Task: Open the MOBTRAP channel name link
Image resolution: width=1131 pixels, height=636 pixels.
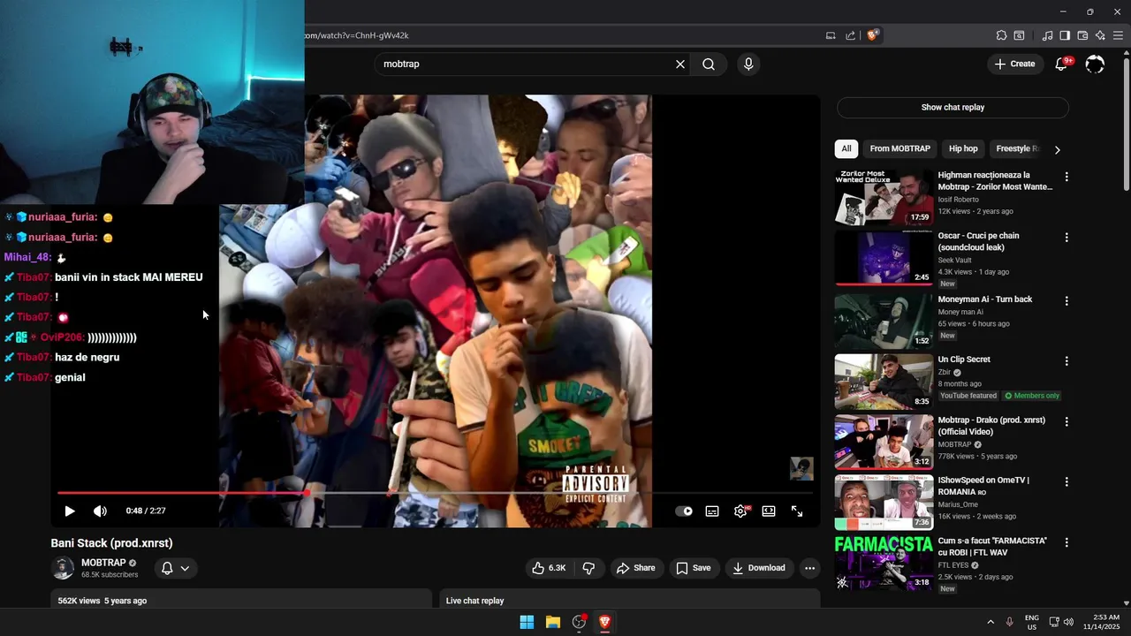Action: (103, 563)
